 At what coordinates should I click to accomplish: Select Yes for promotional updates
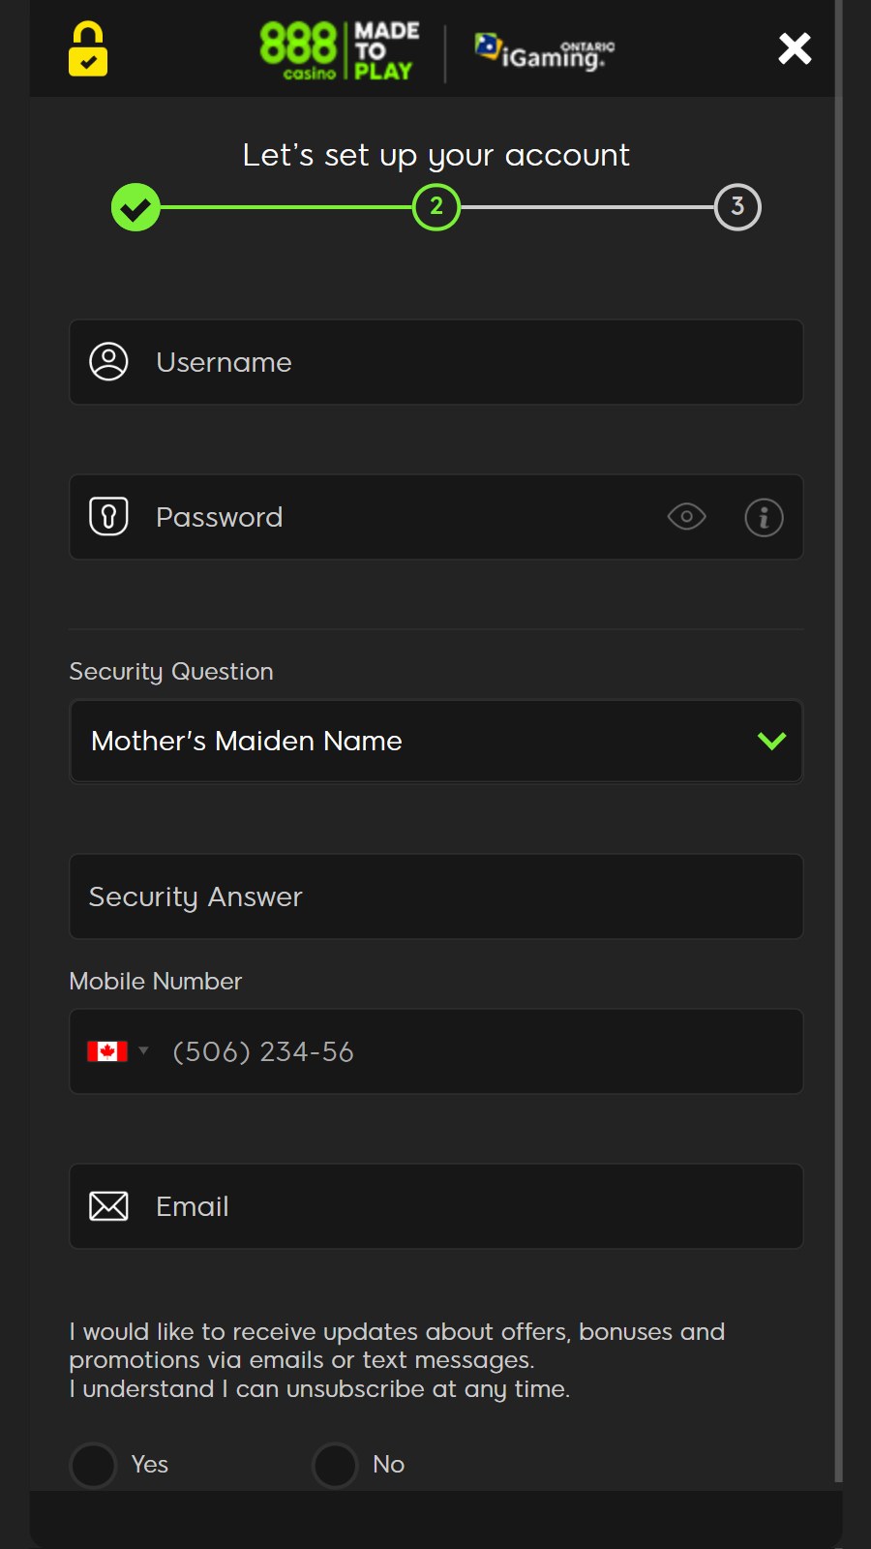[94, 1465]
